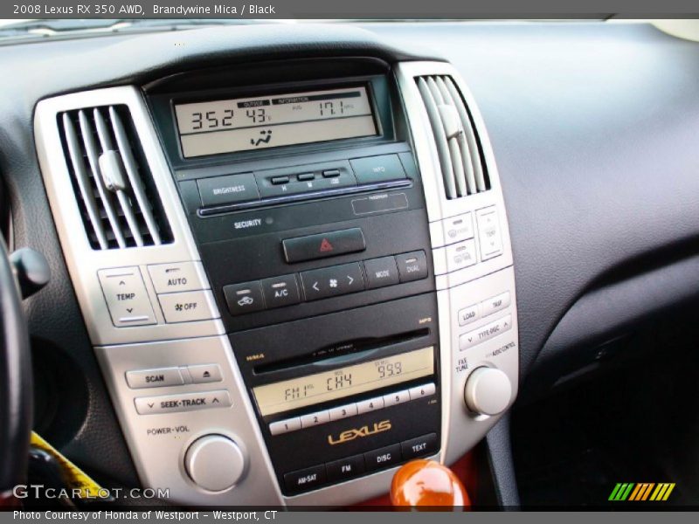Switch audio source to AM·SAT
Image resolution: width=699 pixels, height=524 pixels.
[307, 479]
